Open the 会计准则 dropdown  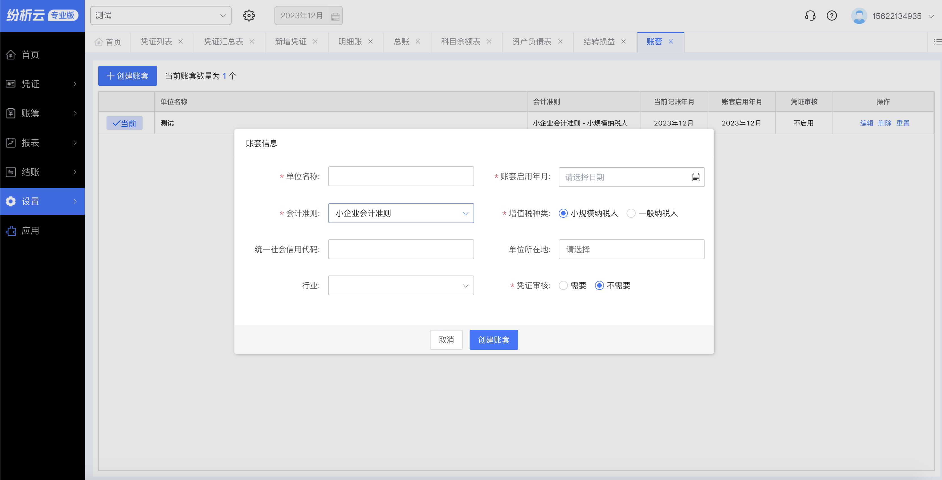(401, 213)
